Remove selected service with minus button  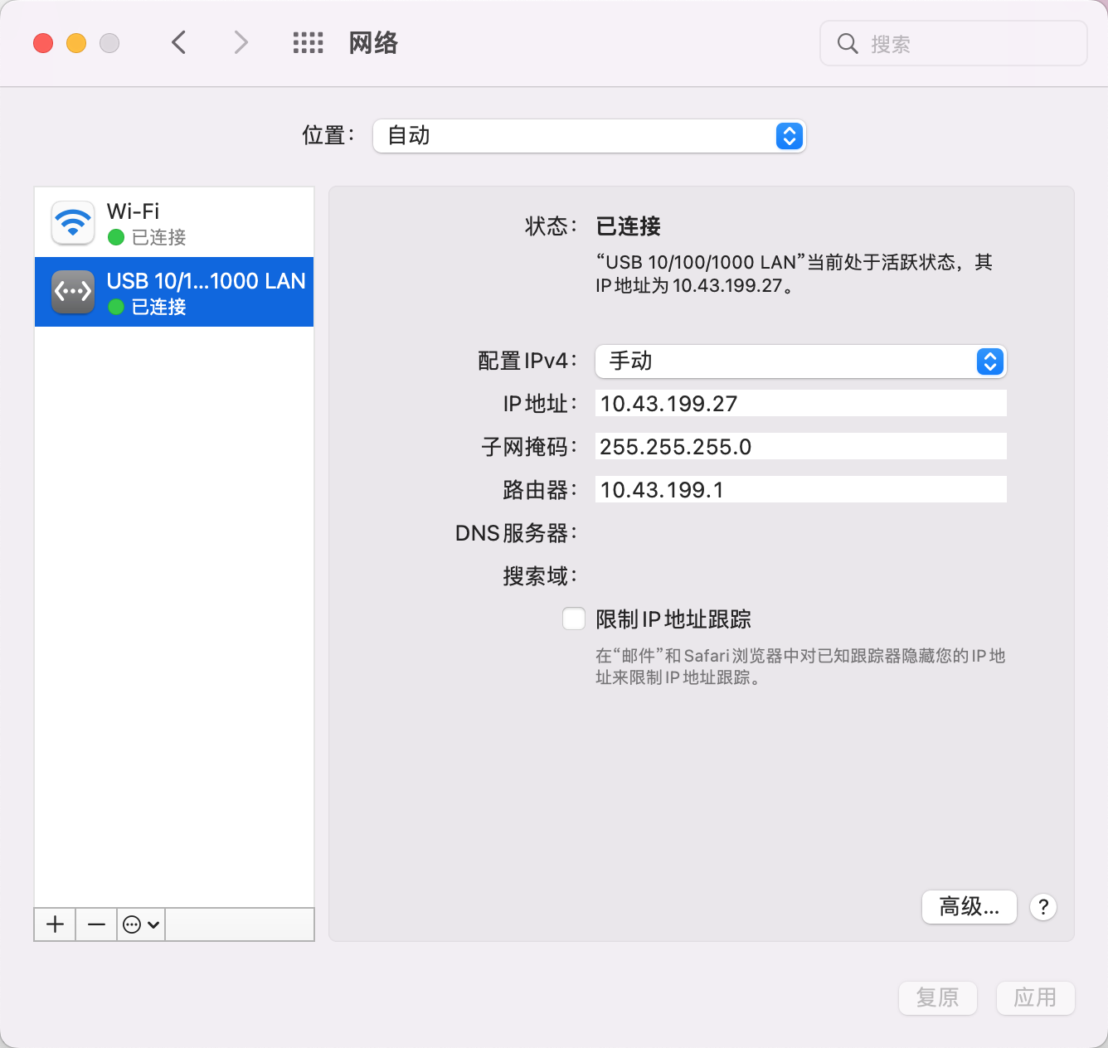click(96, 924)
